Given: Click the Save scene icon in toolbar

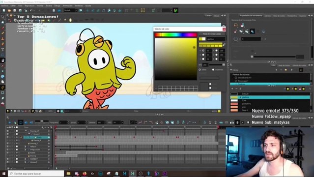Looking at the screenshot, I should tap(15, 10).
